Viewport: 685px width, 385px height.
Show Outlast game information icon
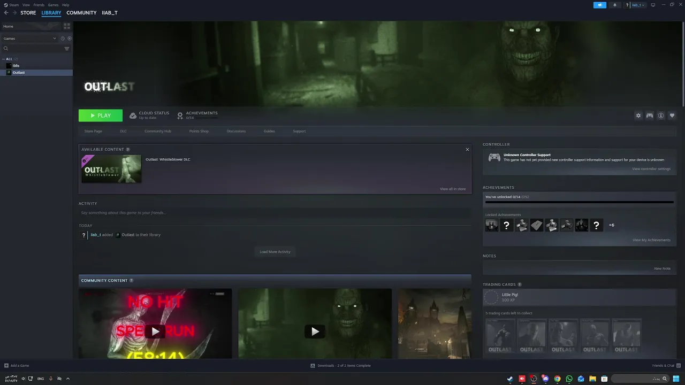point(661,115)
